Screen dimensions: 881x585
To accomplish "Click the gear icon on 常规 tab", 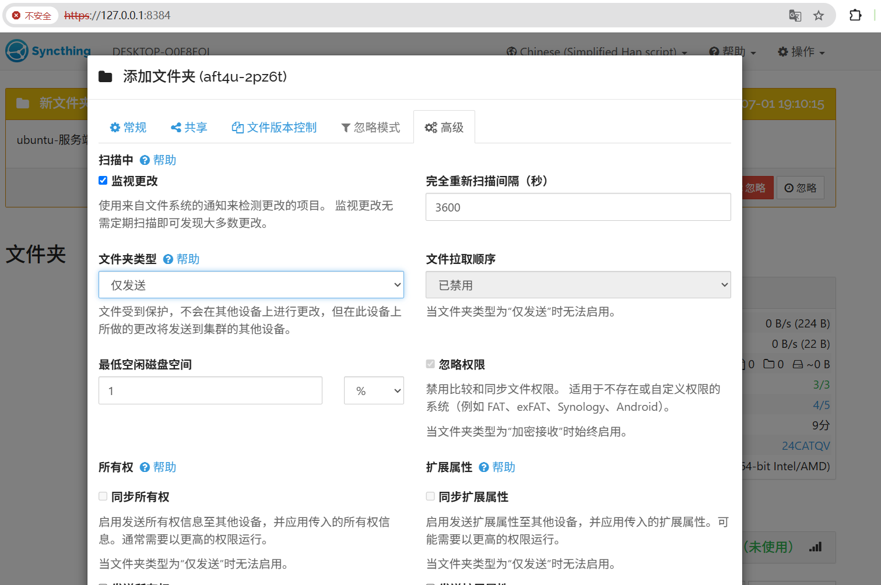I will (115, 128).
